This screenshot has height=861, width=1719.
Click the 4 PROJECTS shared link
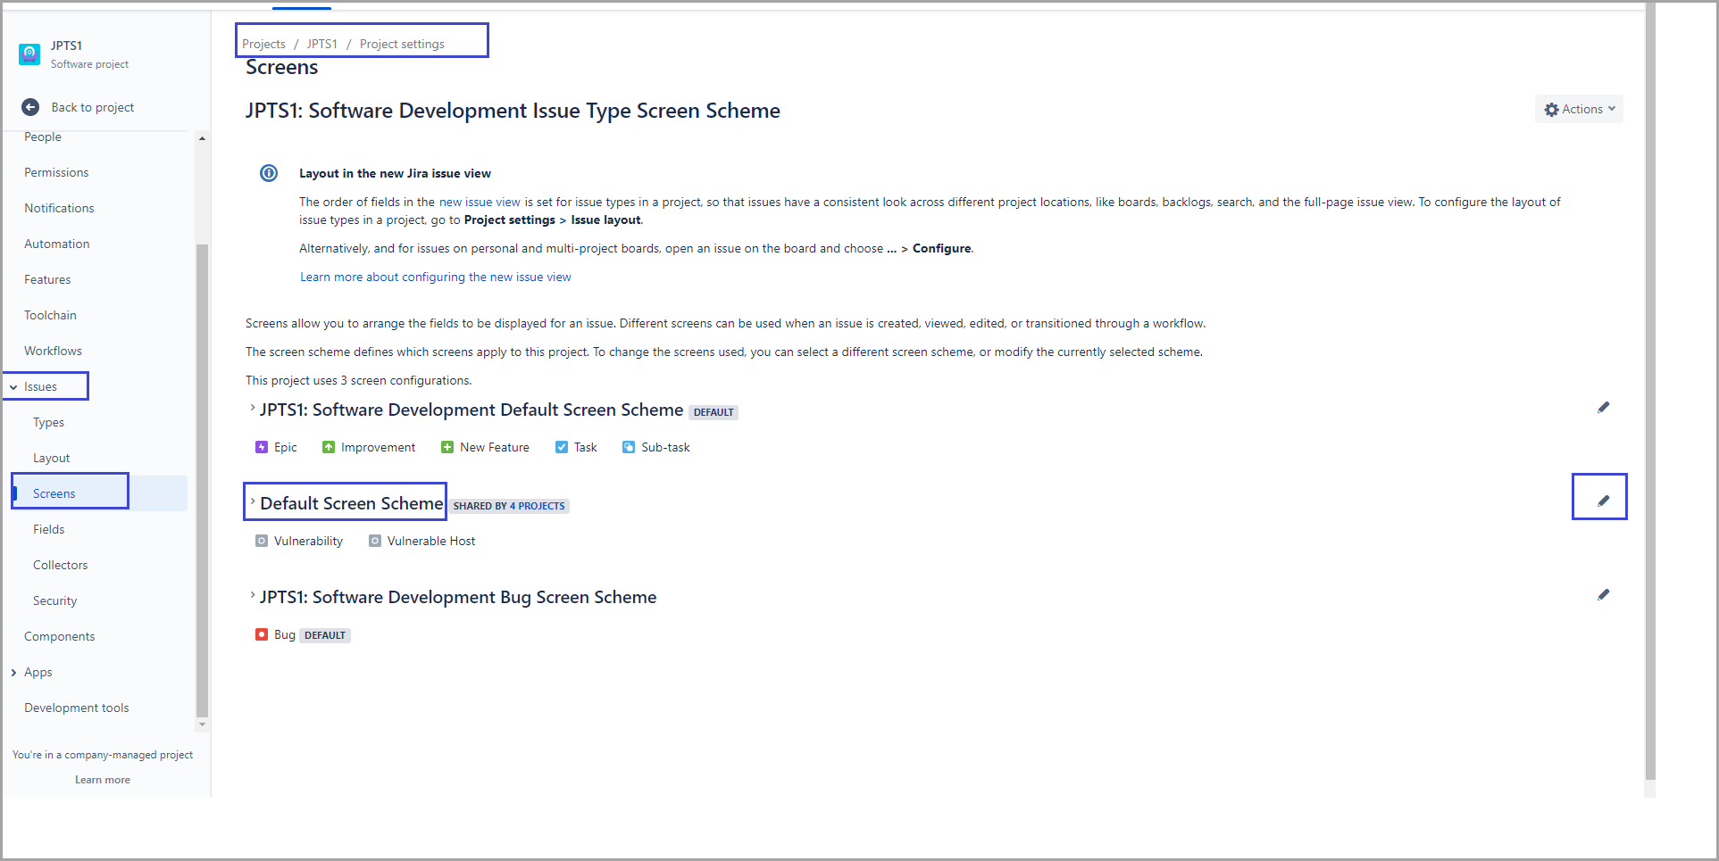pos(537,506)
